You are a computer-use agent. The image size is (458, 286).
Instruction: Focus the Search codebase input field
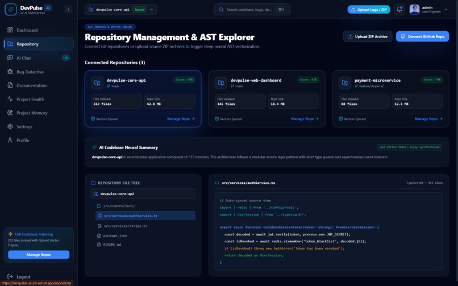252,9
